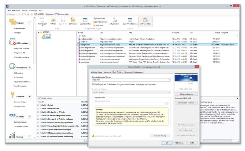Click the Backlinks chain icon
245x151 pixels.
[x=12, y=115]
